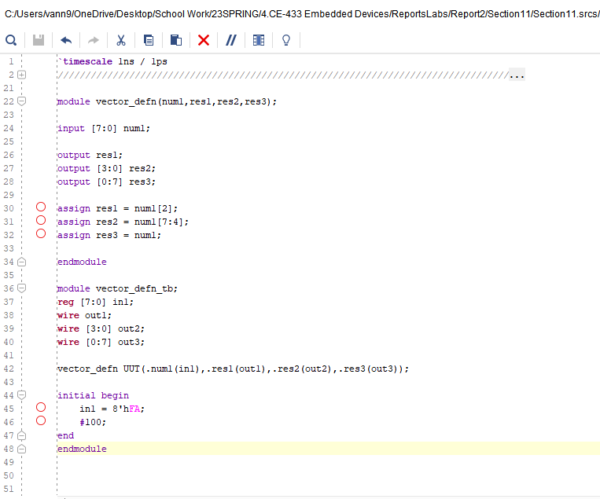Collapse the vector_defn_tb module at line 36
The height and width of the screenshot is (499, 600).
coord(22,288)
